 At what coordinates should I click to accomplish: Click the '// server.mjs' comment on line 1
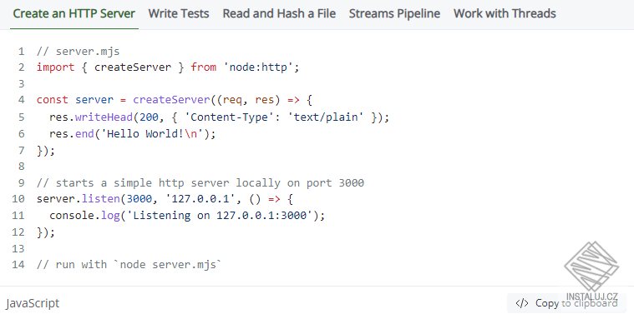click(x=78, y=51)
